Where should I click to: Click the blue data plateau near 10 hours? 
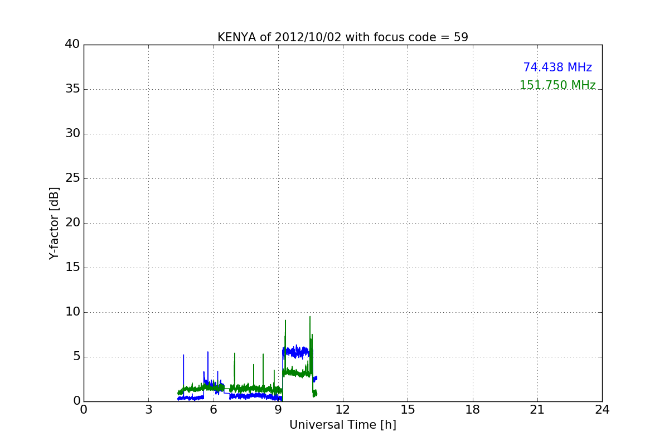(296, 351)
